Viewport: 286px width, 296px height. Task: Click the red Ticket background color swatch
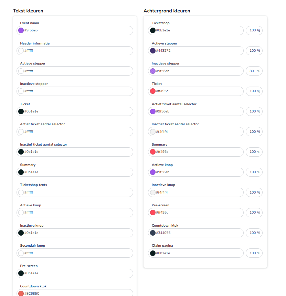[153, 91]
